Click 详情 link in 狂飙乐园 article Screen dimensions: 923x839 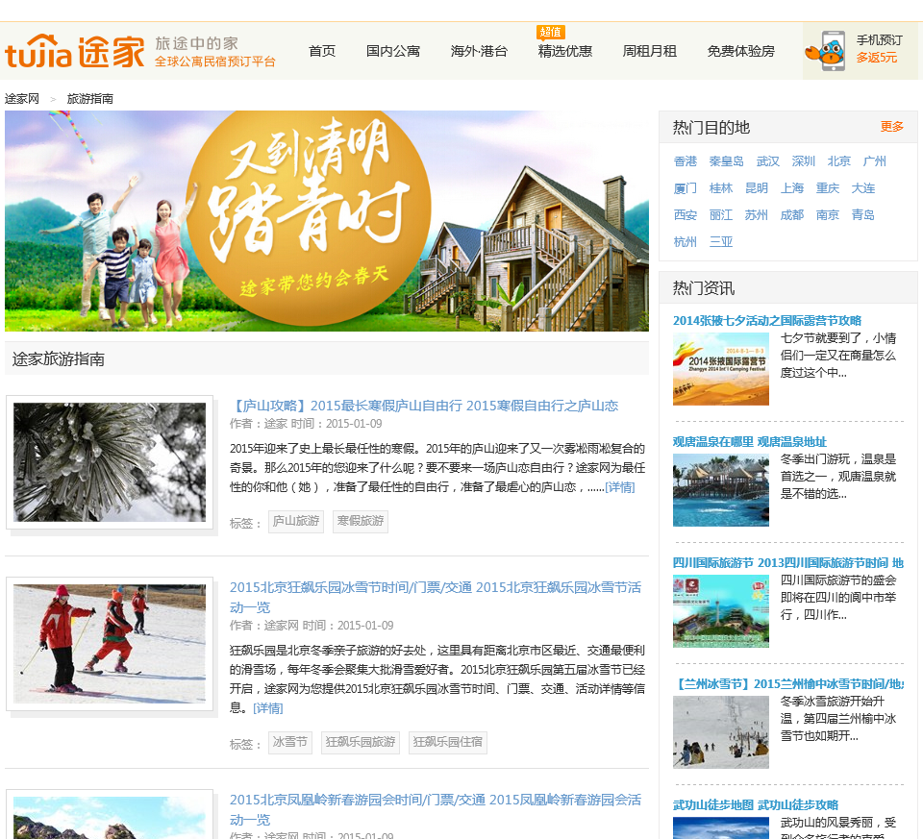[x=268, y=708]
